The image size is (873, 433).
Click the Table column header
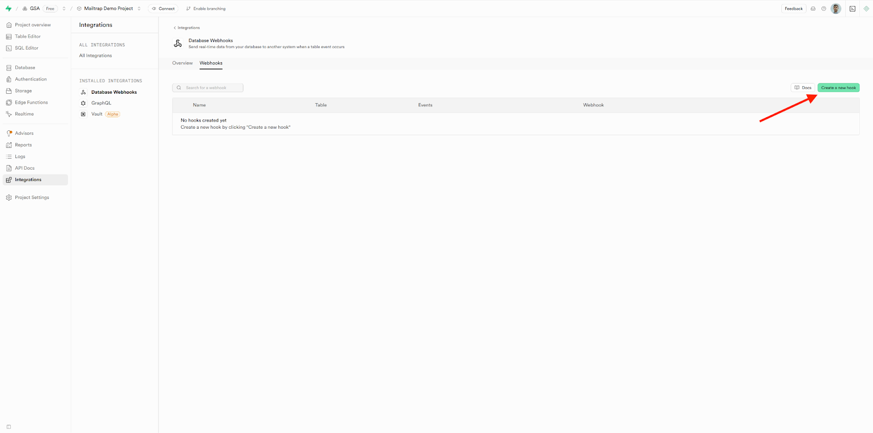321,105
